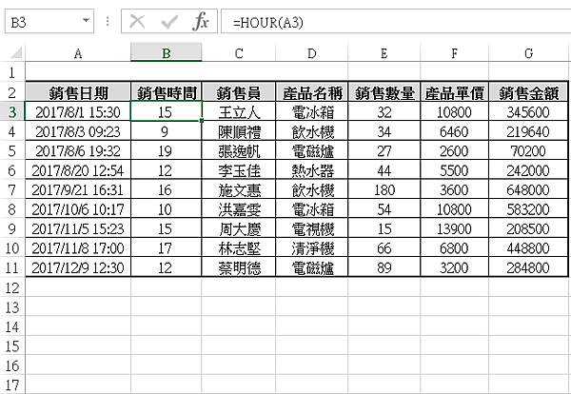Select row 12 header

point(12,287)
